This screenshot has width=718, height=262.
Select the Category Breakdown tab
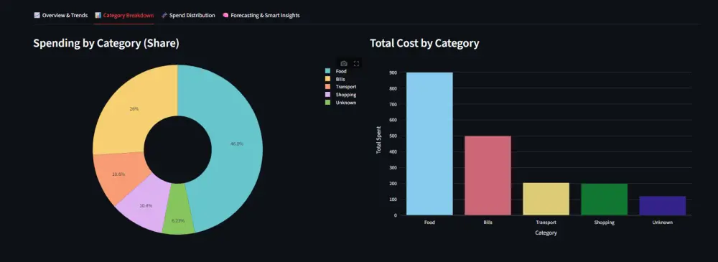[124, 16]
